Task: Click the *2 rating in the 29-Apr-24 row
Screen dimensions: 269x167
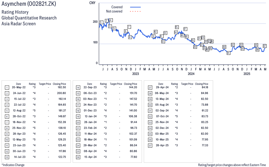Action: tap(176, 87)
